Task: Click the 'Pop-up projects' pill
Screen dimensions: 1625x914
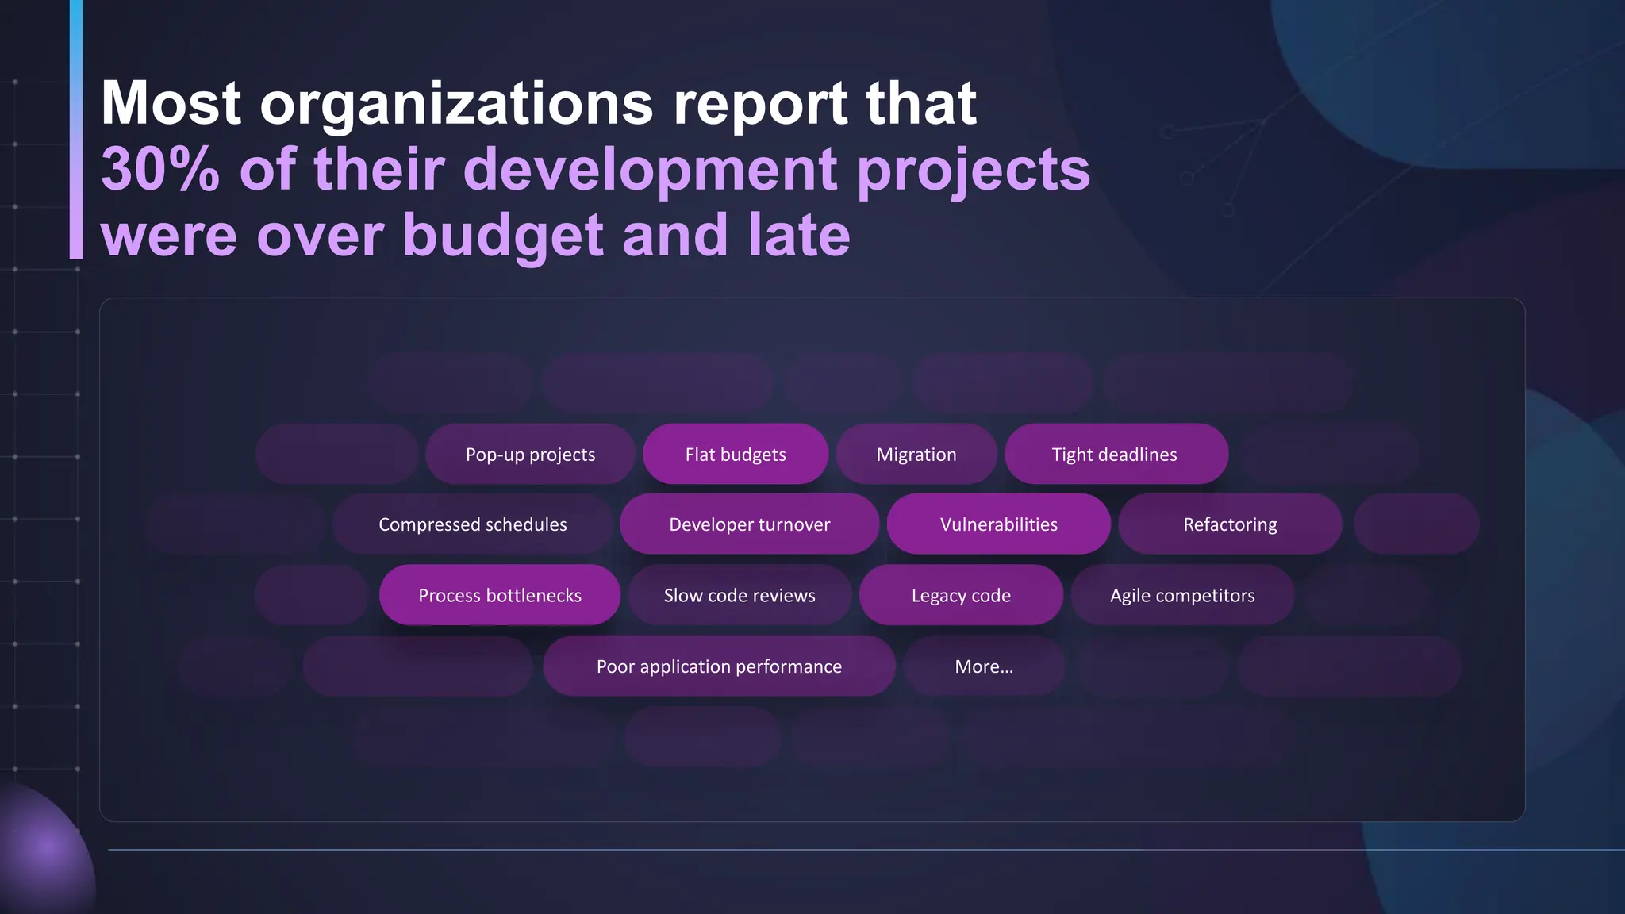Action: [x=530, y=454]
